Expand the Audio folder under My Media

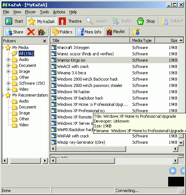pyautogui.click(x=8, y=59)
